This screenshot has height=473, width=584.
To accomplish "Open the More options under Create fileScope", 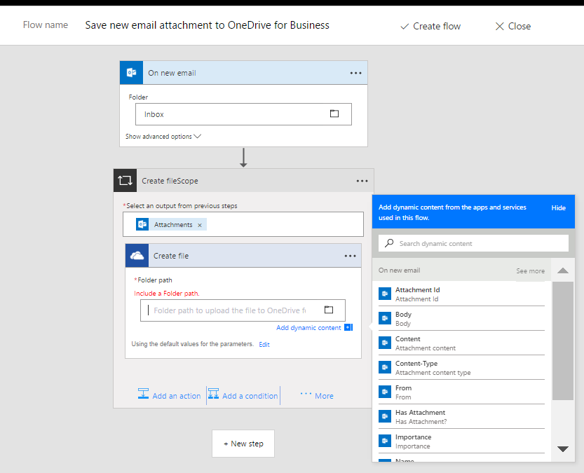I will point(317,396).
